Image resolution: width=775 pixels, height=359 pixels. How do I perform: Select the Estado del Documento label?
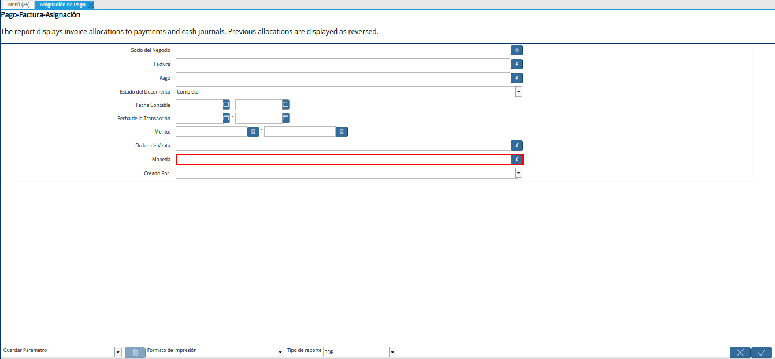[145, 91]
